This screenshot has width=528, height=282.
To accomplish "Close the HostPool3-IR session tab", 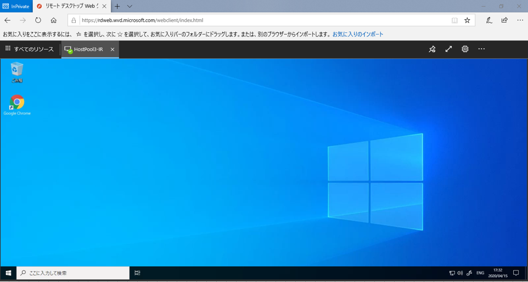I will (113, 49).
